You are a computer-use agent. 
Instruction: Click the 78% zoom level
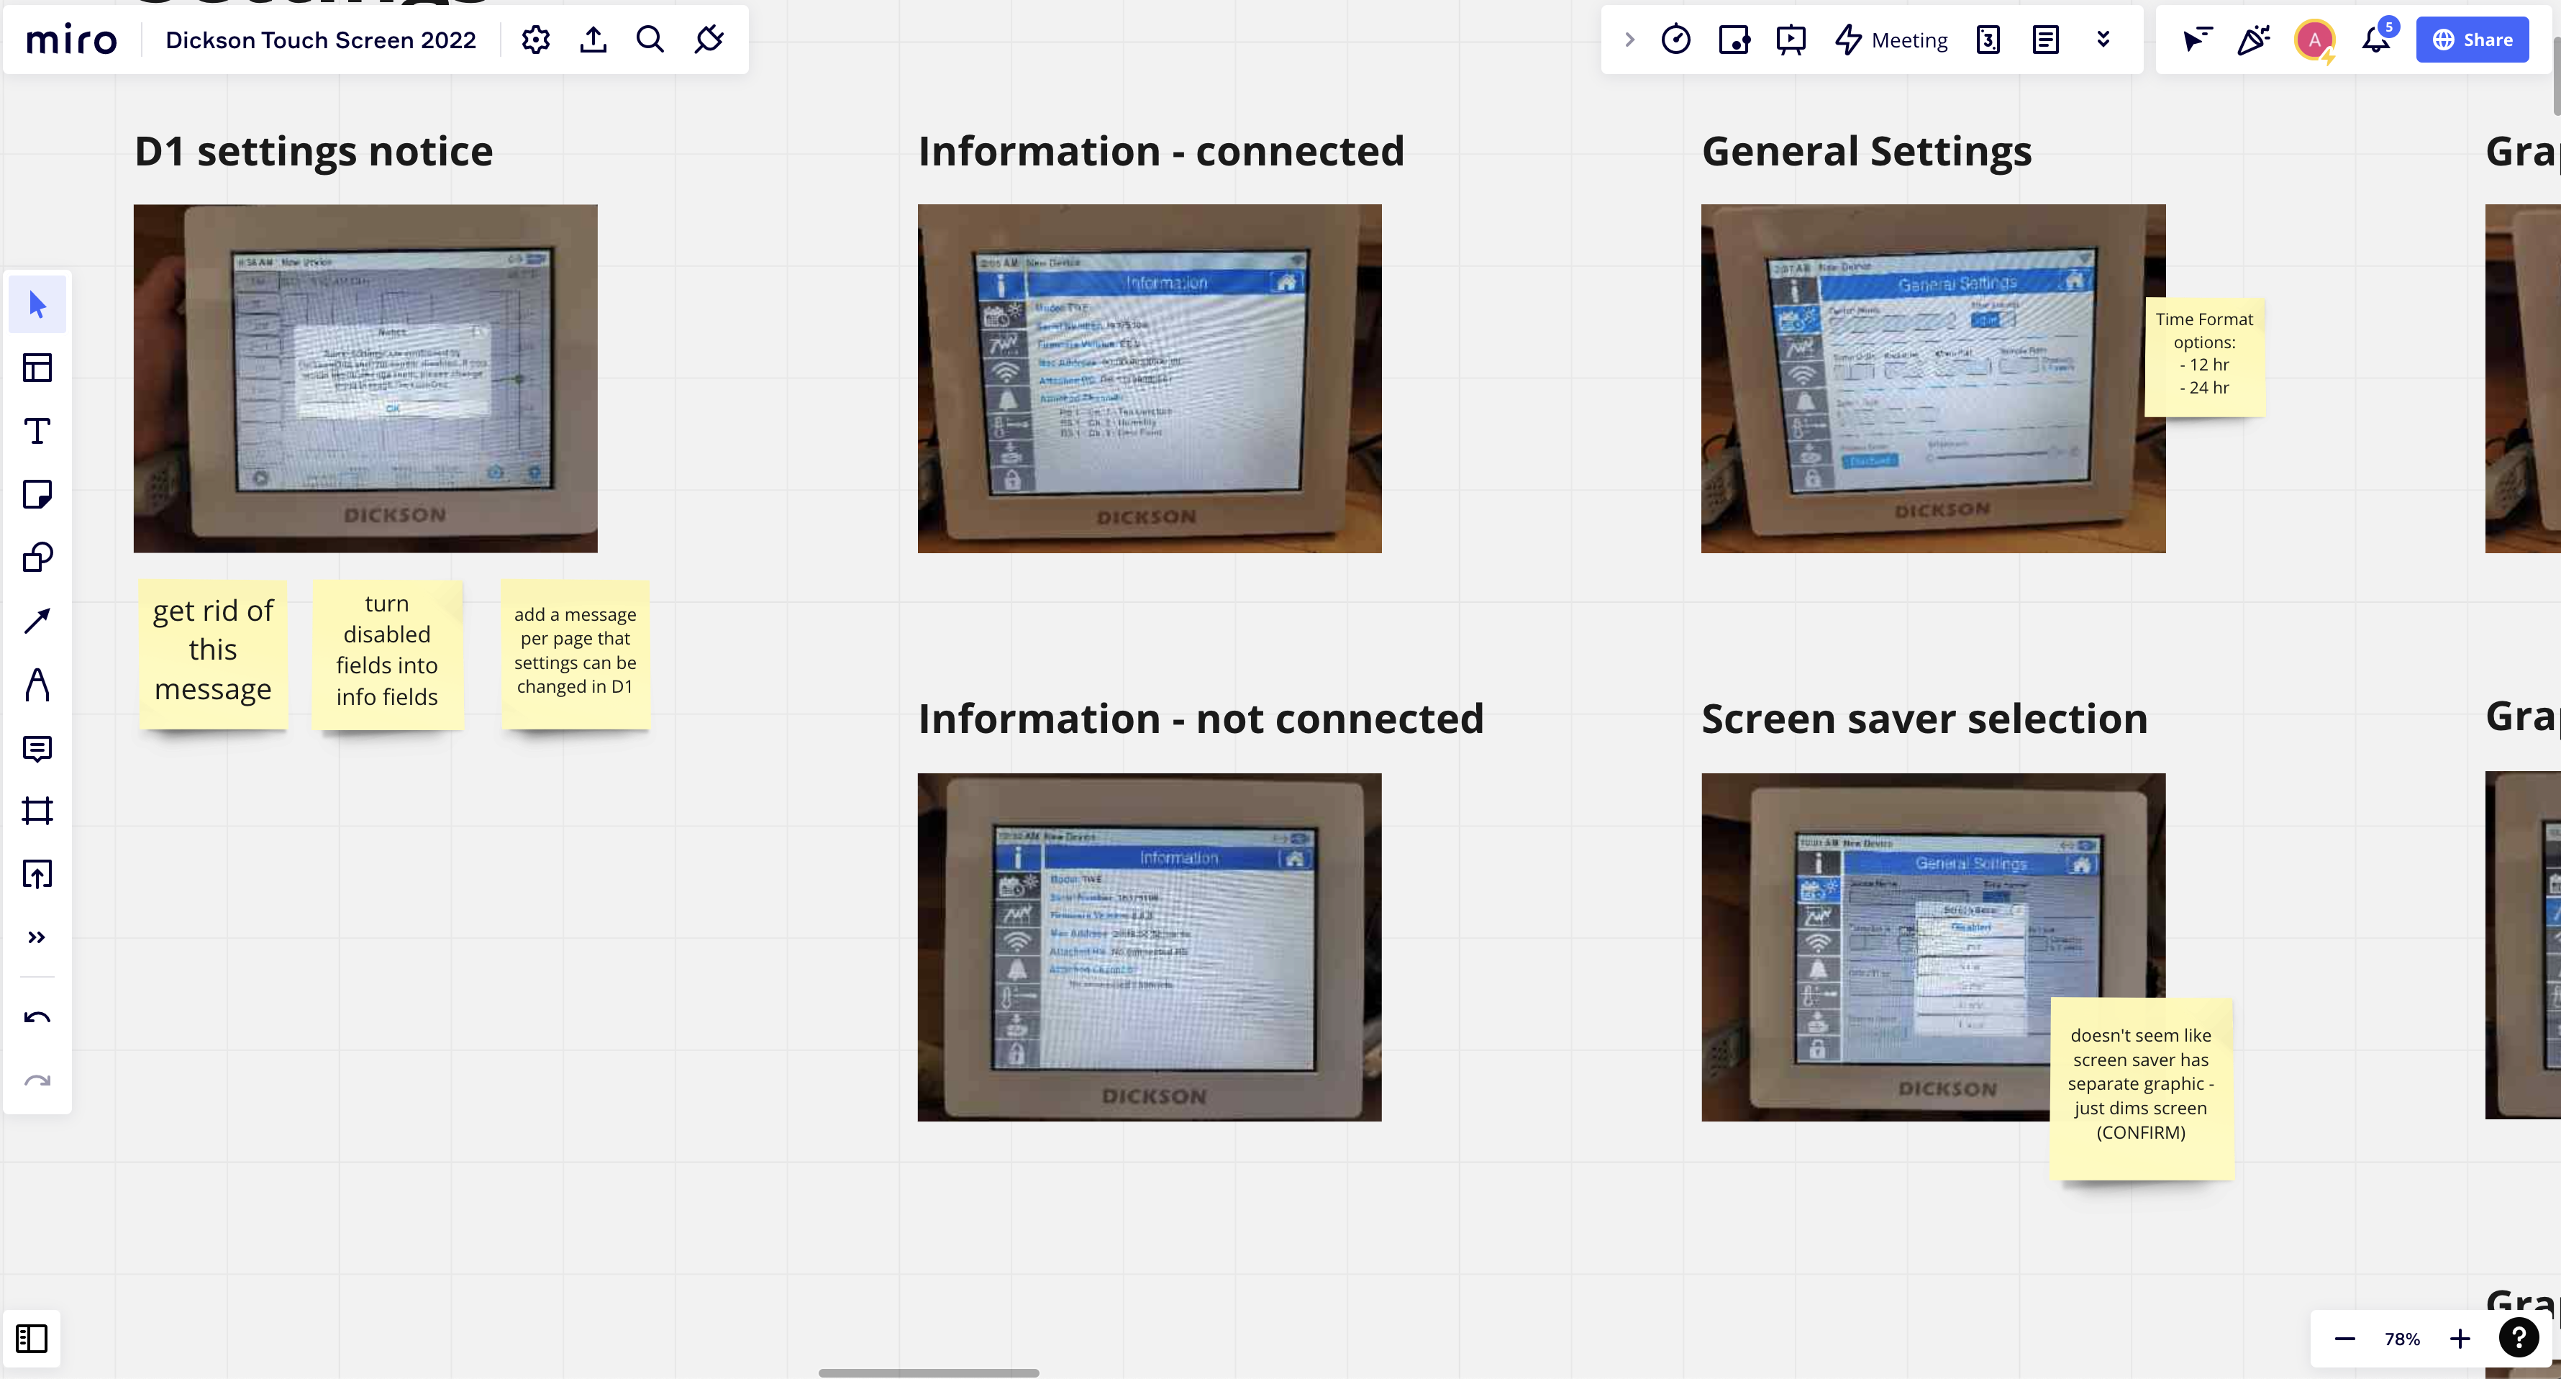click(x=2402, y=1339)
